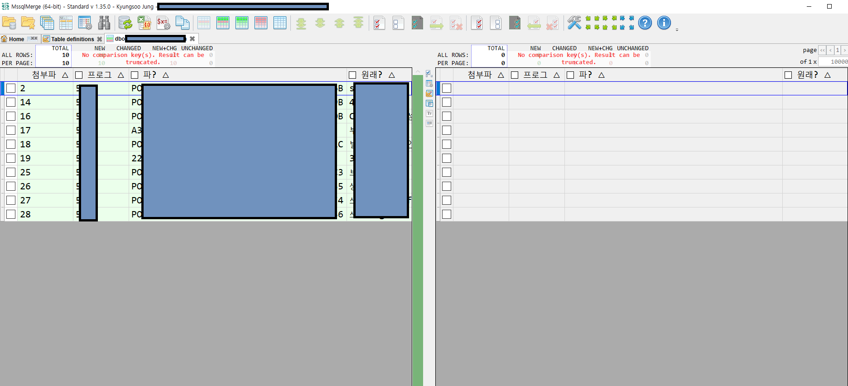
Task: Click the copy documents toolbar icon
Action: coord(182,23)
